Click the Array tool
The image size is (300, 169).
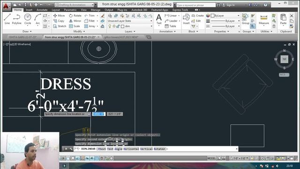pos(90,26)
